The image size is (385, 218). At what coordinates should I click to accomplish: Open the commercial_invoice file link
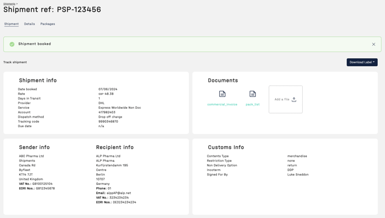click(x=222, y=104)
